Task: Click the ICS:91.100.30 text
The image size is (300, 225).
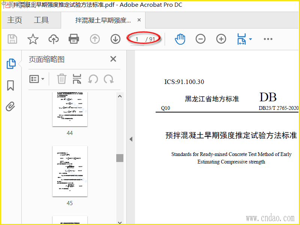Action: point(184,82)
